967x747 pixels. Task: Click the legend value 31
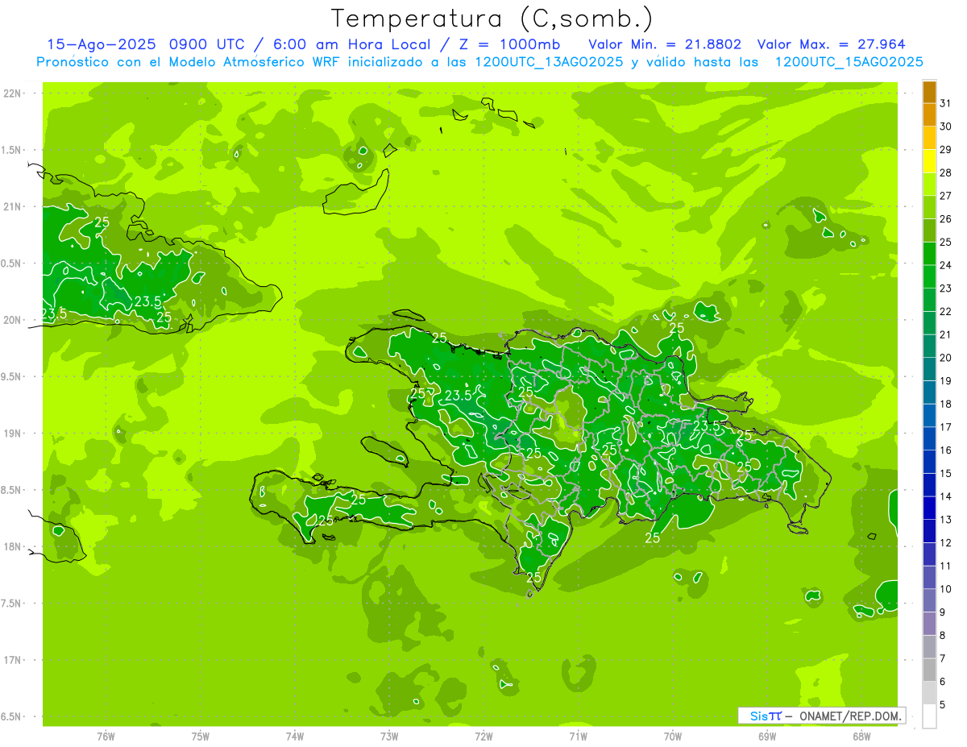tap(946, 103)
